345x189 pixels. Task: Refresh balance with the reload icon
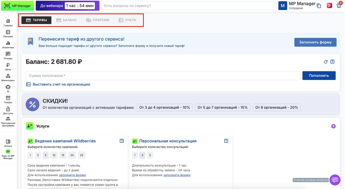[x=326, y=62]
